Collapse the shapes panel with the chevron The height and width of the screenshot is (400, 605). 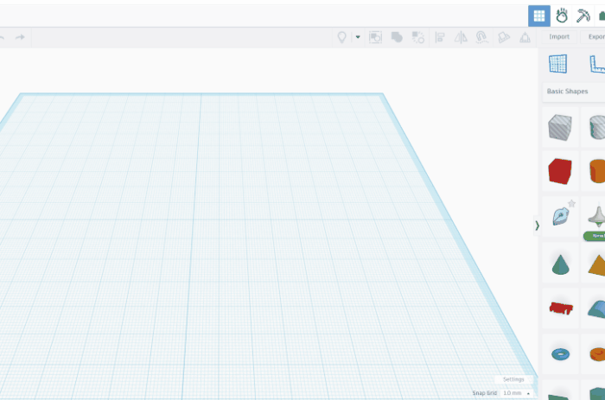537,225
